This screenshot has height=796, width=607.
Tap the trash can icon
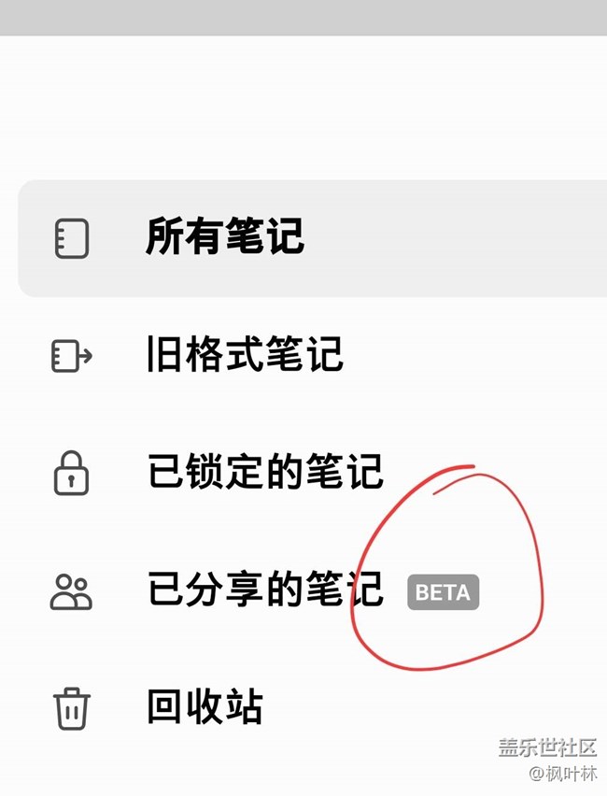click(x=72, y=709)
